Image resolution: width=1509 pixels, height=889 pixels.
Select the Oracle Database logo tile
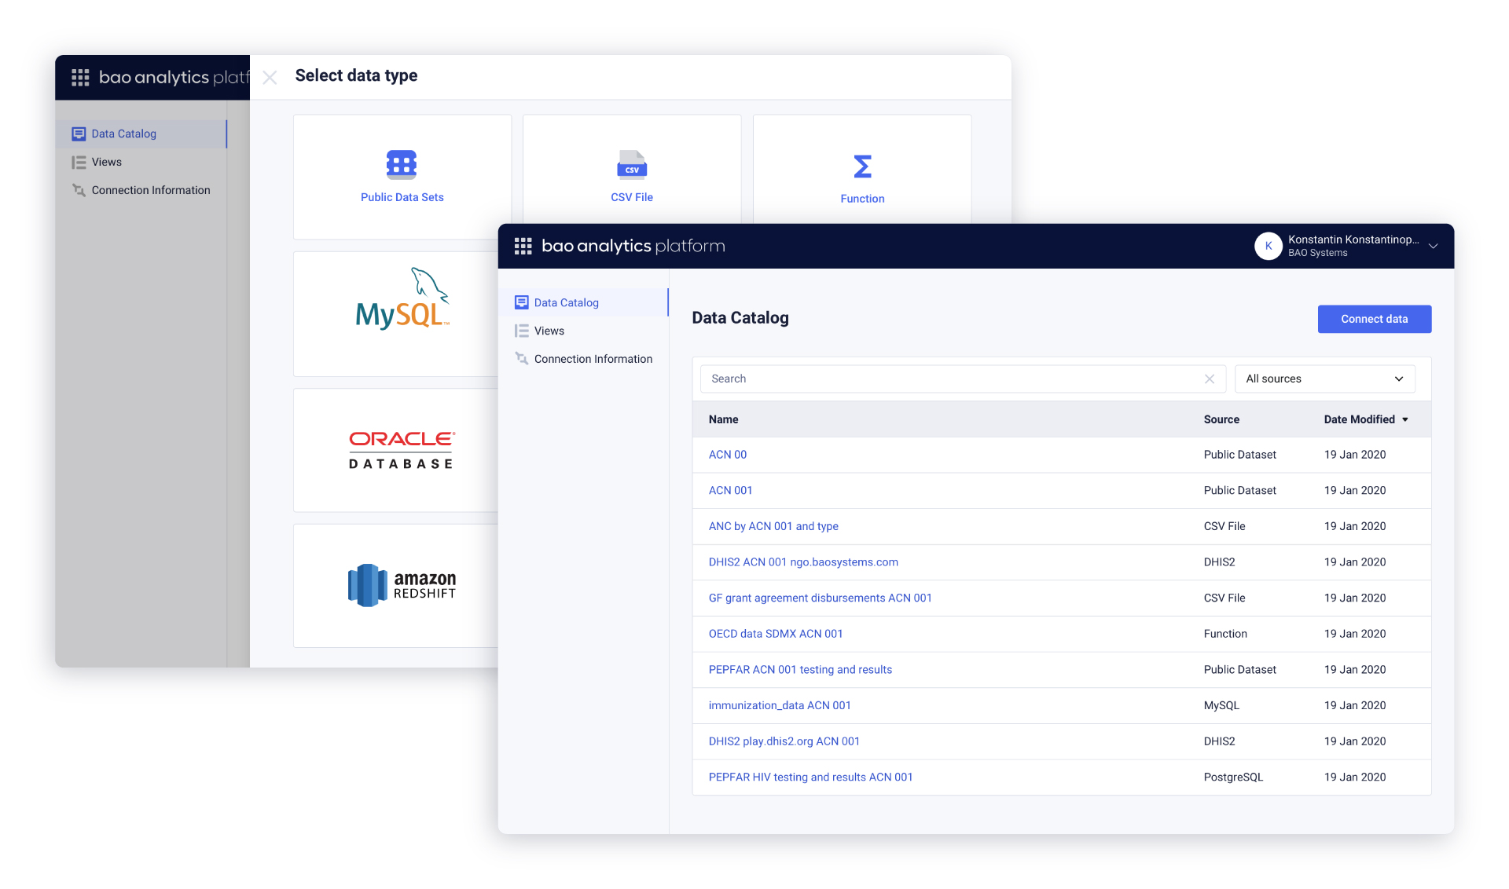(402, 450)
